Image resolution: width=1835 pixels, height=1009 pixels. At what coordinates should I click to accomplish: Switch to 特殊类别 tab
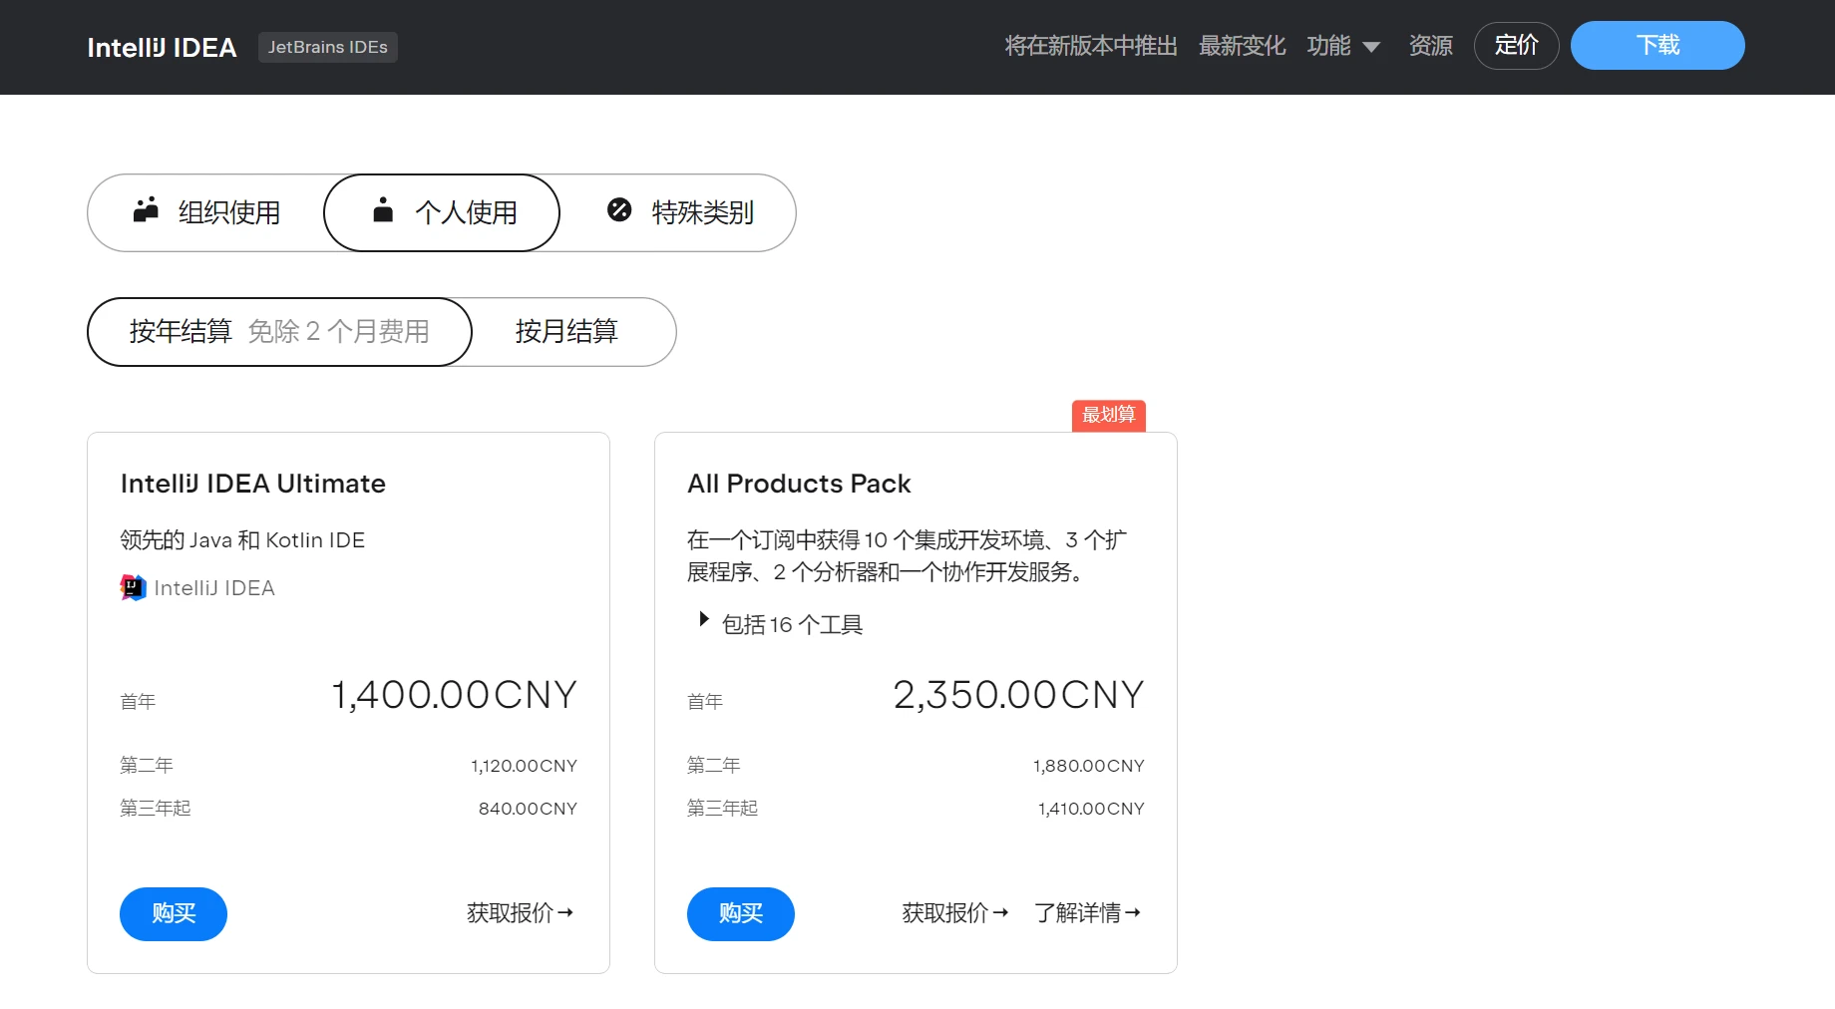[679, 212]
